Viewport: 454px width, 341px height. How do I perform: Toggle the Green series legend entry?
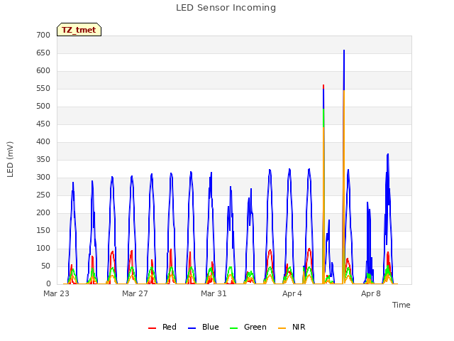pos(248,327)
